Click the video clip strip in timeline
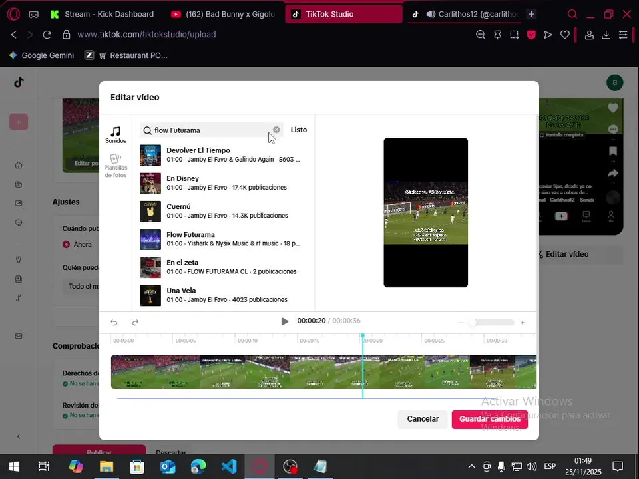Viewport: 639px width, 479px height. tap(323, 371)
